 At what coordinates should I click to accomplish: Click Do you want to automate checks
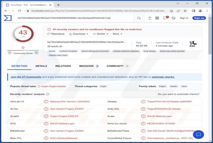[178, 94]
